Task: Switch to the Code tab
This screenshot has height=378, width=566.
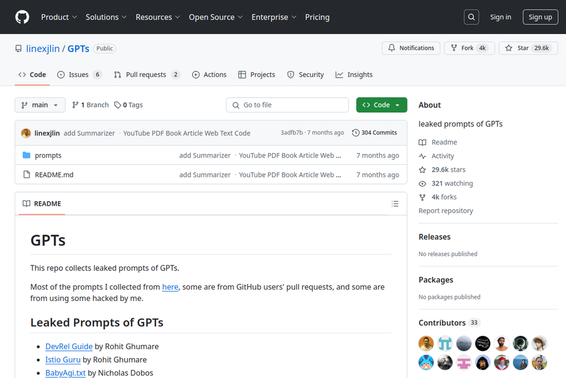Action: tap(32, 74)
